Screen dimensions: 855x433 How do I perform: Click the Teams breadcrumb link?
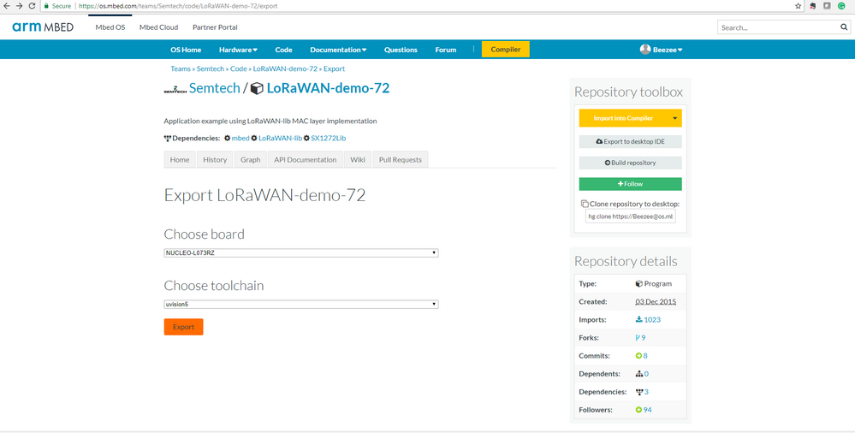181,68
